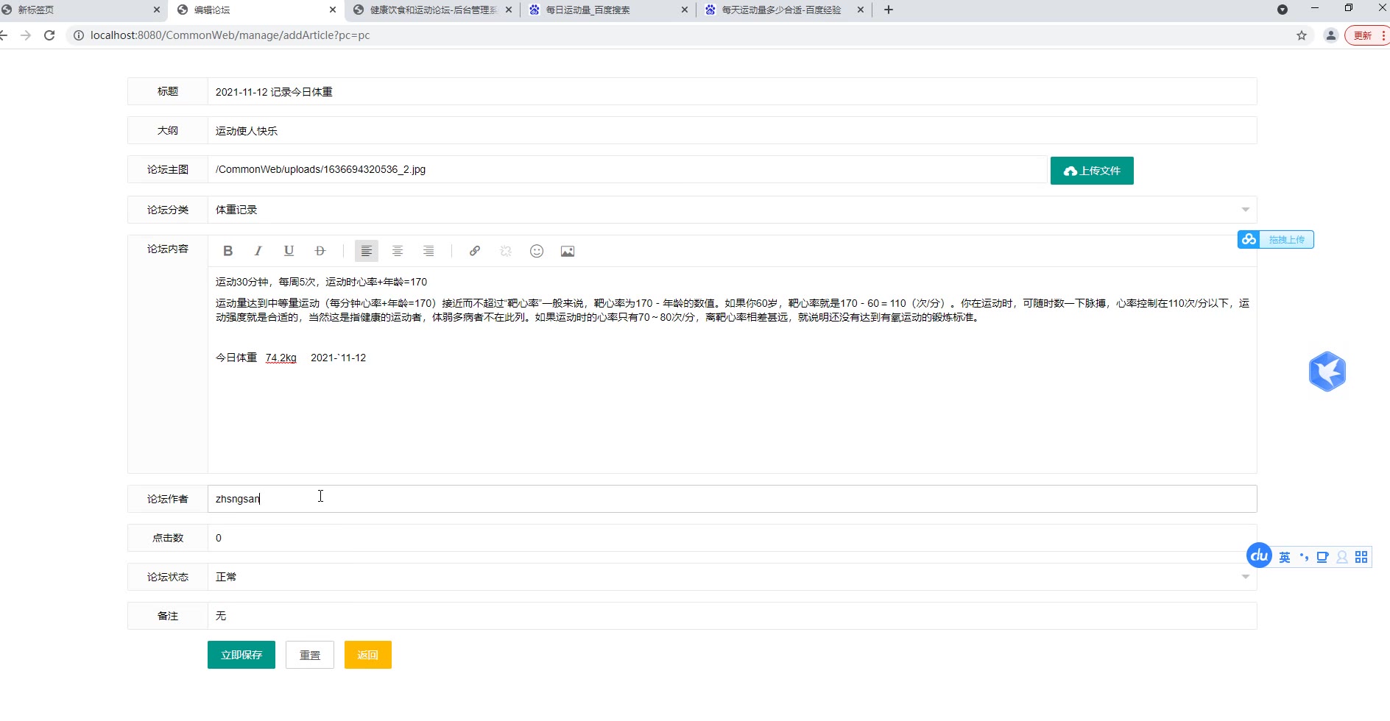Open Chrome profile avatar menu
This screenshot has width=1390, height=721.
(1331, 35)
